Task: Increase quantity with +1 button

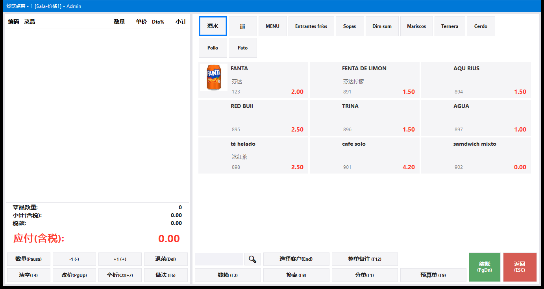Action: point(120,259)
